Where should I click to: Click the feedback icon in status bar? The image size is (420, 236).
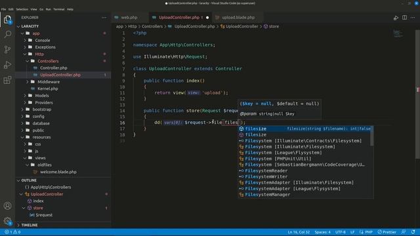(404, 232)
